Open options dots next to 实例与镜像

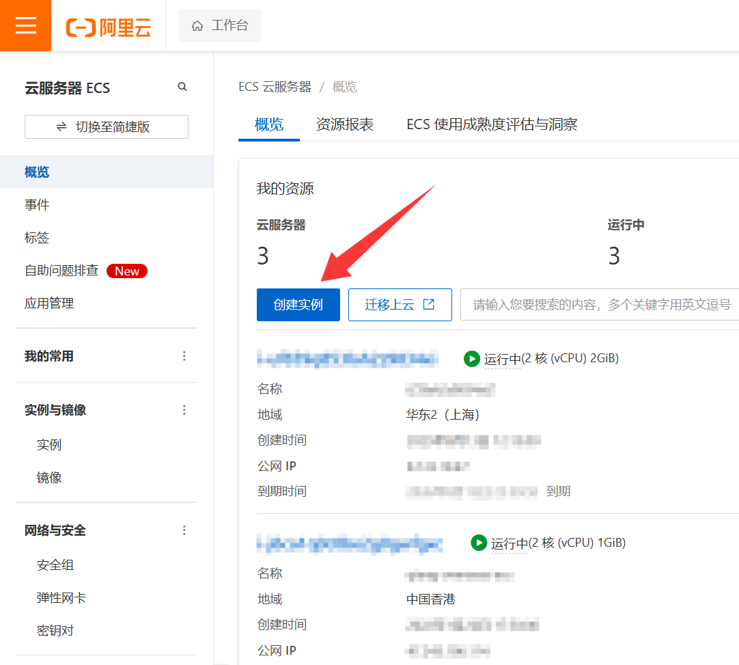(x=184, y=410)
